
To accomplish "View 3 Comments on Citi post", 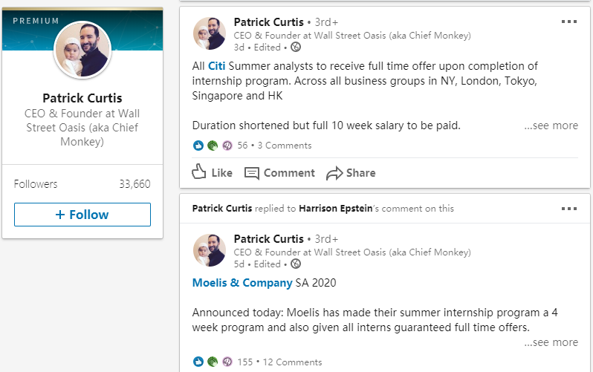I will click(x=285, y=146).
